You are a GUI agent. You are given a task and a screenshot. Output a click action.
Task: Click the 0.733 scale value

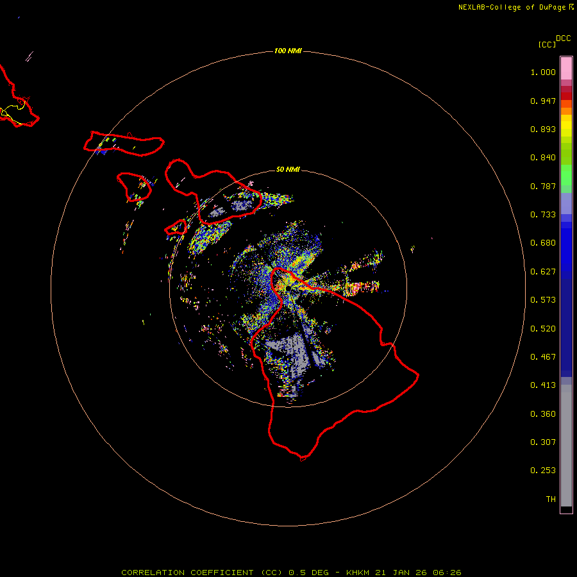tap(543, 215)
